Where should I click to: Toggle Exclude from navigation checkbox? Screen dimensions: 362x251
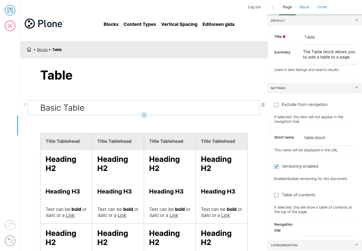[x=277, y=105]
